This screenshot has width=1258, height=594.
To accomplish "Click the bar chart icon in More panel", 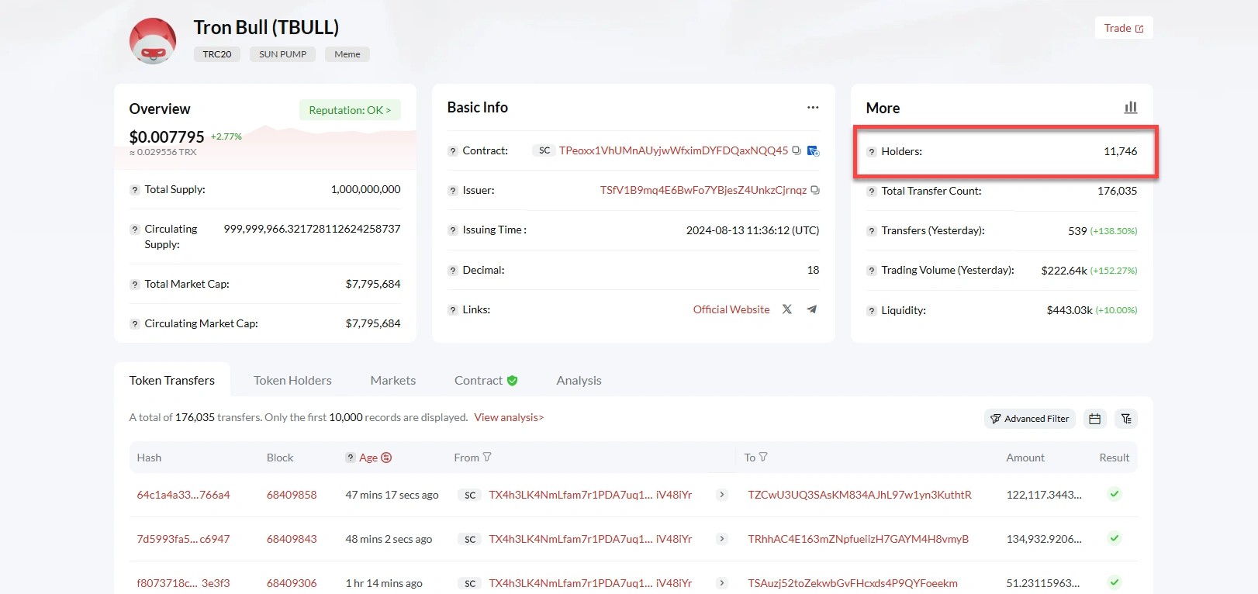I will pyautogui.click(x=1131, y=108).
